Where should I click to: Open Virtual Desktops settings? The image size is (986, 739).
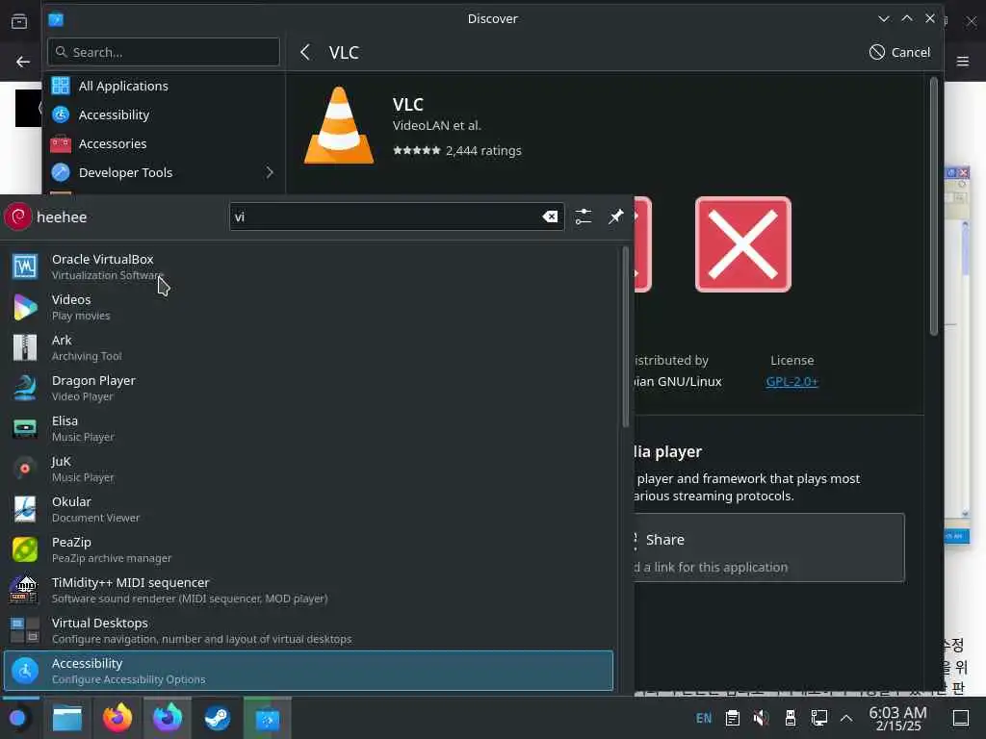tap(308, 630)
